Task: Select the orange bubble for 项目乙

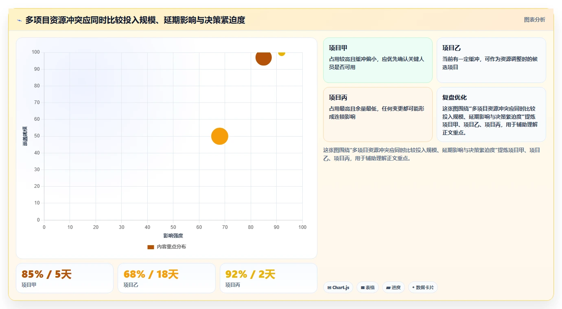Action: coord(220,136)
